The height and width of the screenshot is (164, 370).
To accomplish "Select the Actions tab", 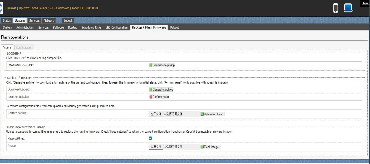I will (7, 47).
